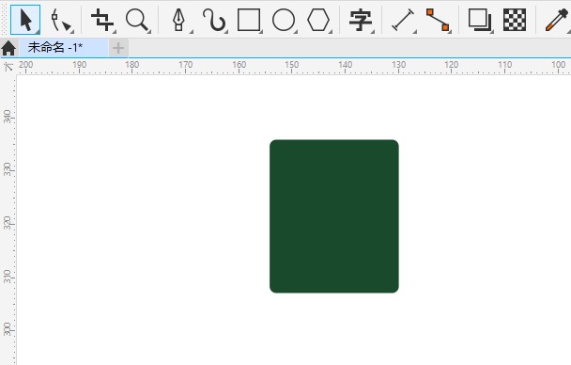
Task: Activate the Zoom magnifier tool
Action: pos(137,20)
